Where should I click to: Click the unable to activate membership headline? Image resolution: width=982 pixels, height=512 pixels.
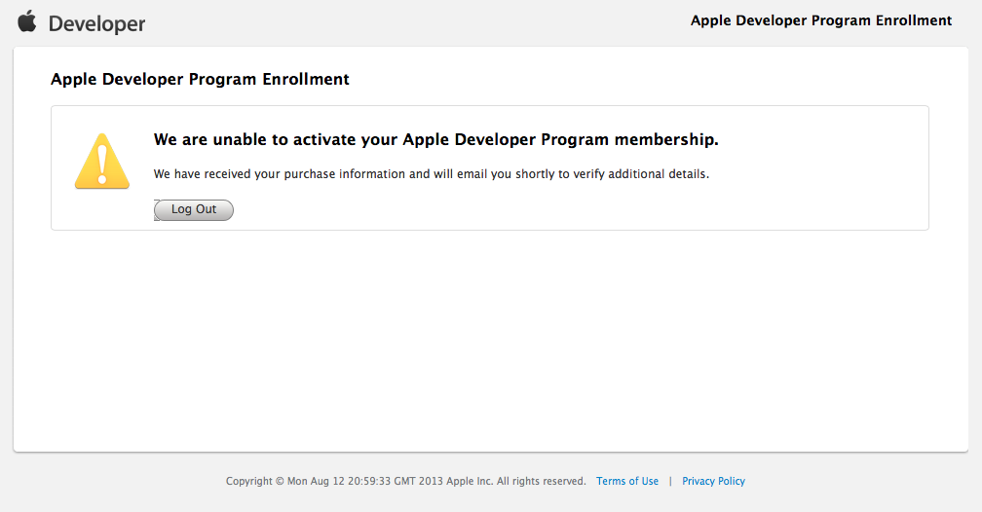click(435, 140)
